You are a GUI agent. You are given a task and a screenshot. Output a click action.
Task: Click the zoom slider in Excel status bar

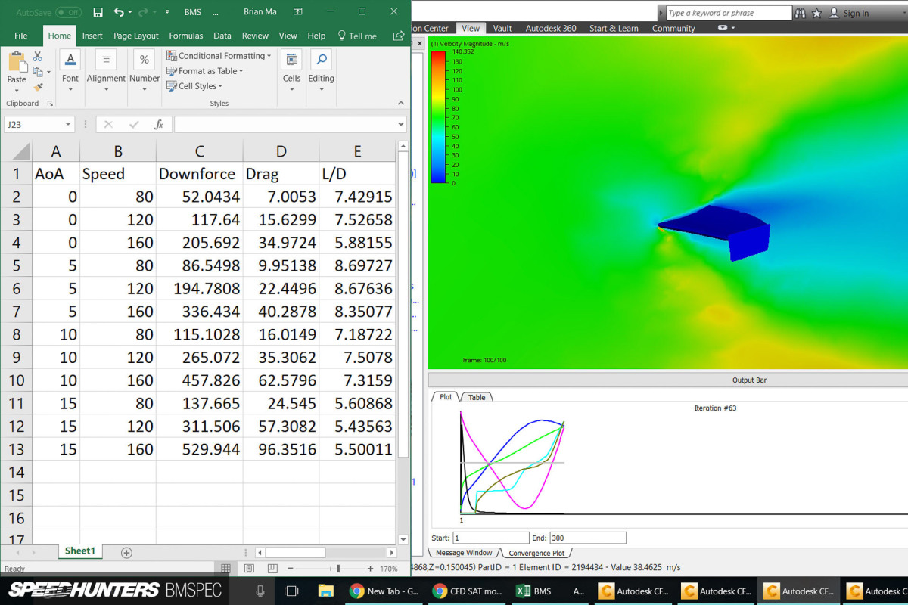[338, 569]
